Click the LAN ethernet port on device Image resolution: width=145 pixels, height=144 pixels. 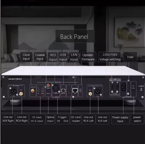75,90
